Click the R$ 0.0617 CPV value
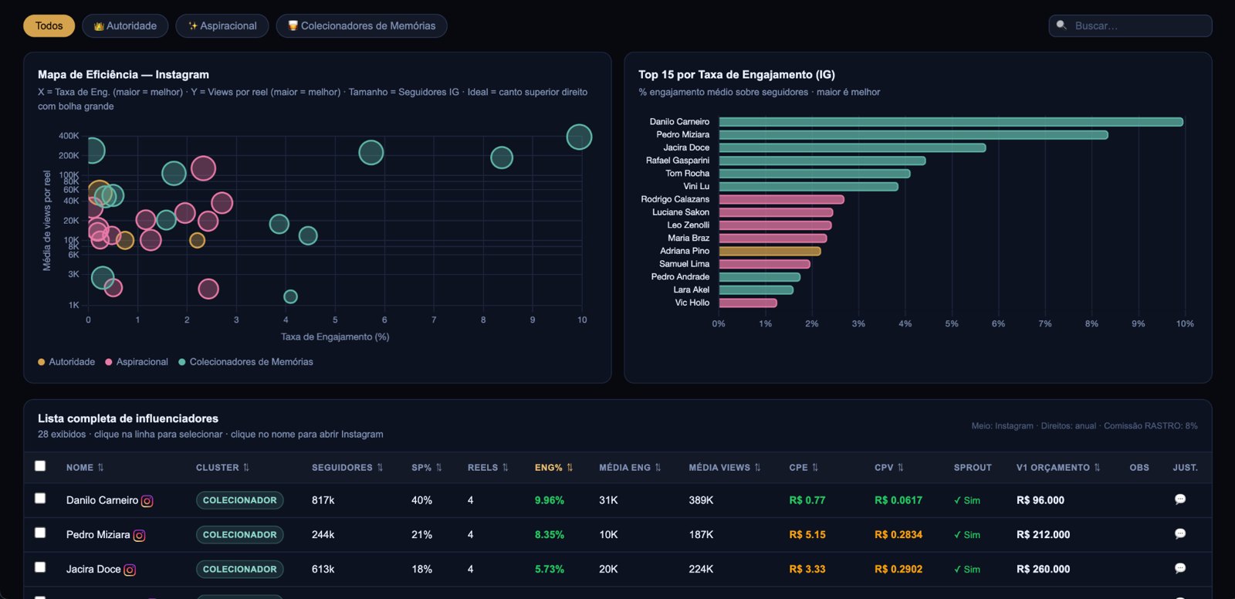1235x599 pixels. [x=898, y=500]
